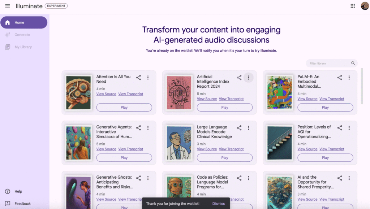The height and width of the screenshot is (209, 370).
Task: Open the PaLM-E cover thumbnail
Action: tap(280, 93)
